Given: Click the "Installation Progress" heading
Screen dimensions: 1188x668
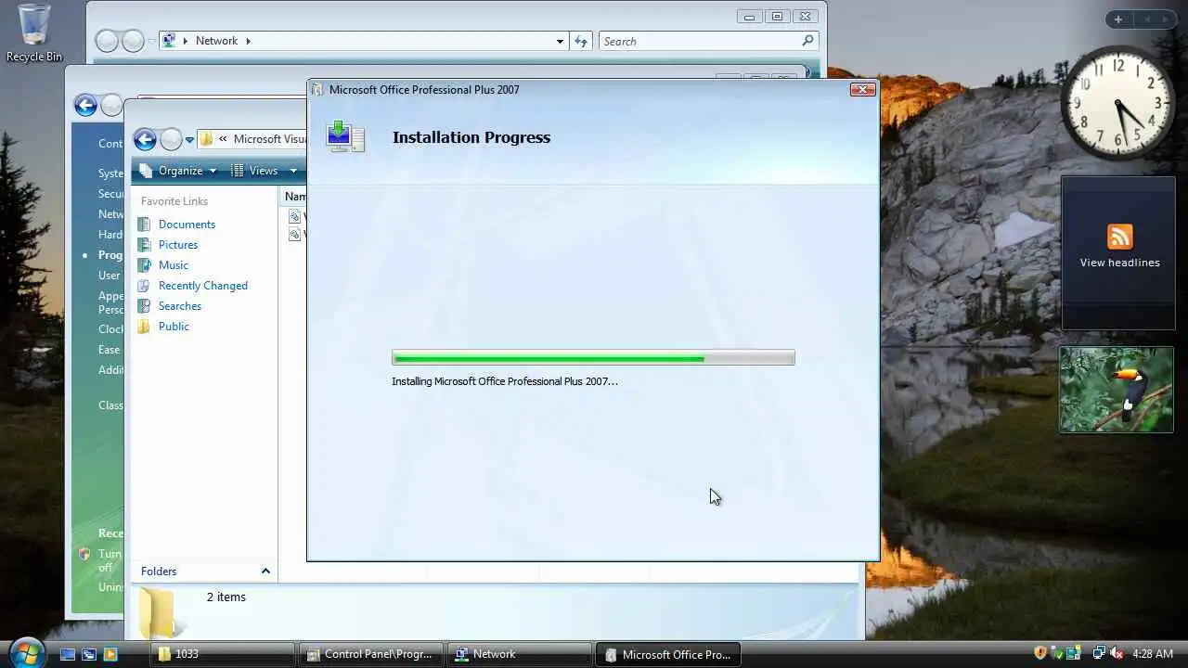Looking at the screenshot, I should 471,137.
